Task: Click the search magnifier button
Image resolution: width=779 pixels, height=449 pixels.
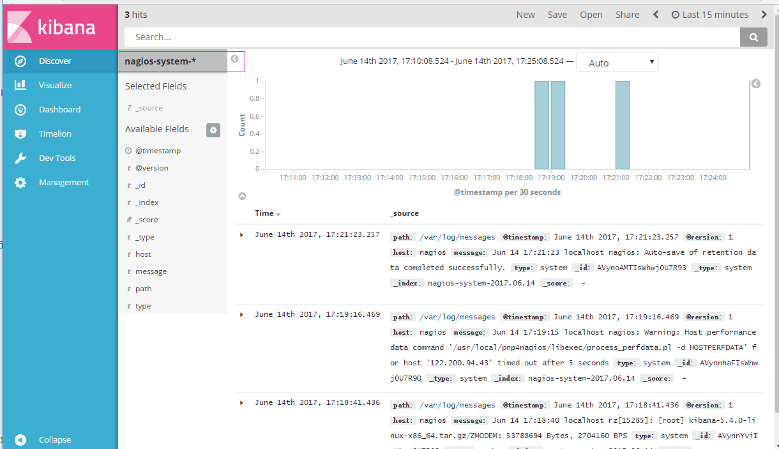Action: click(x=753, y=37)
